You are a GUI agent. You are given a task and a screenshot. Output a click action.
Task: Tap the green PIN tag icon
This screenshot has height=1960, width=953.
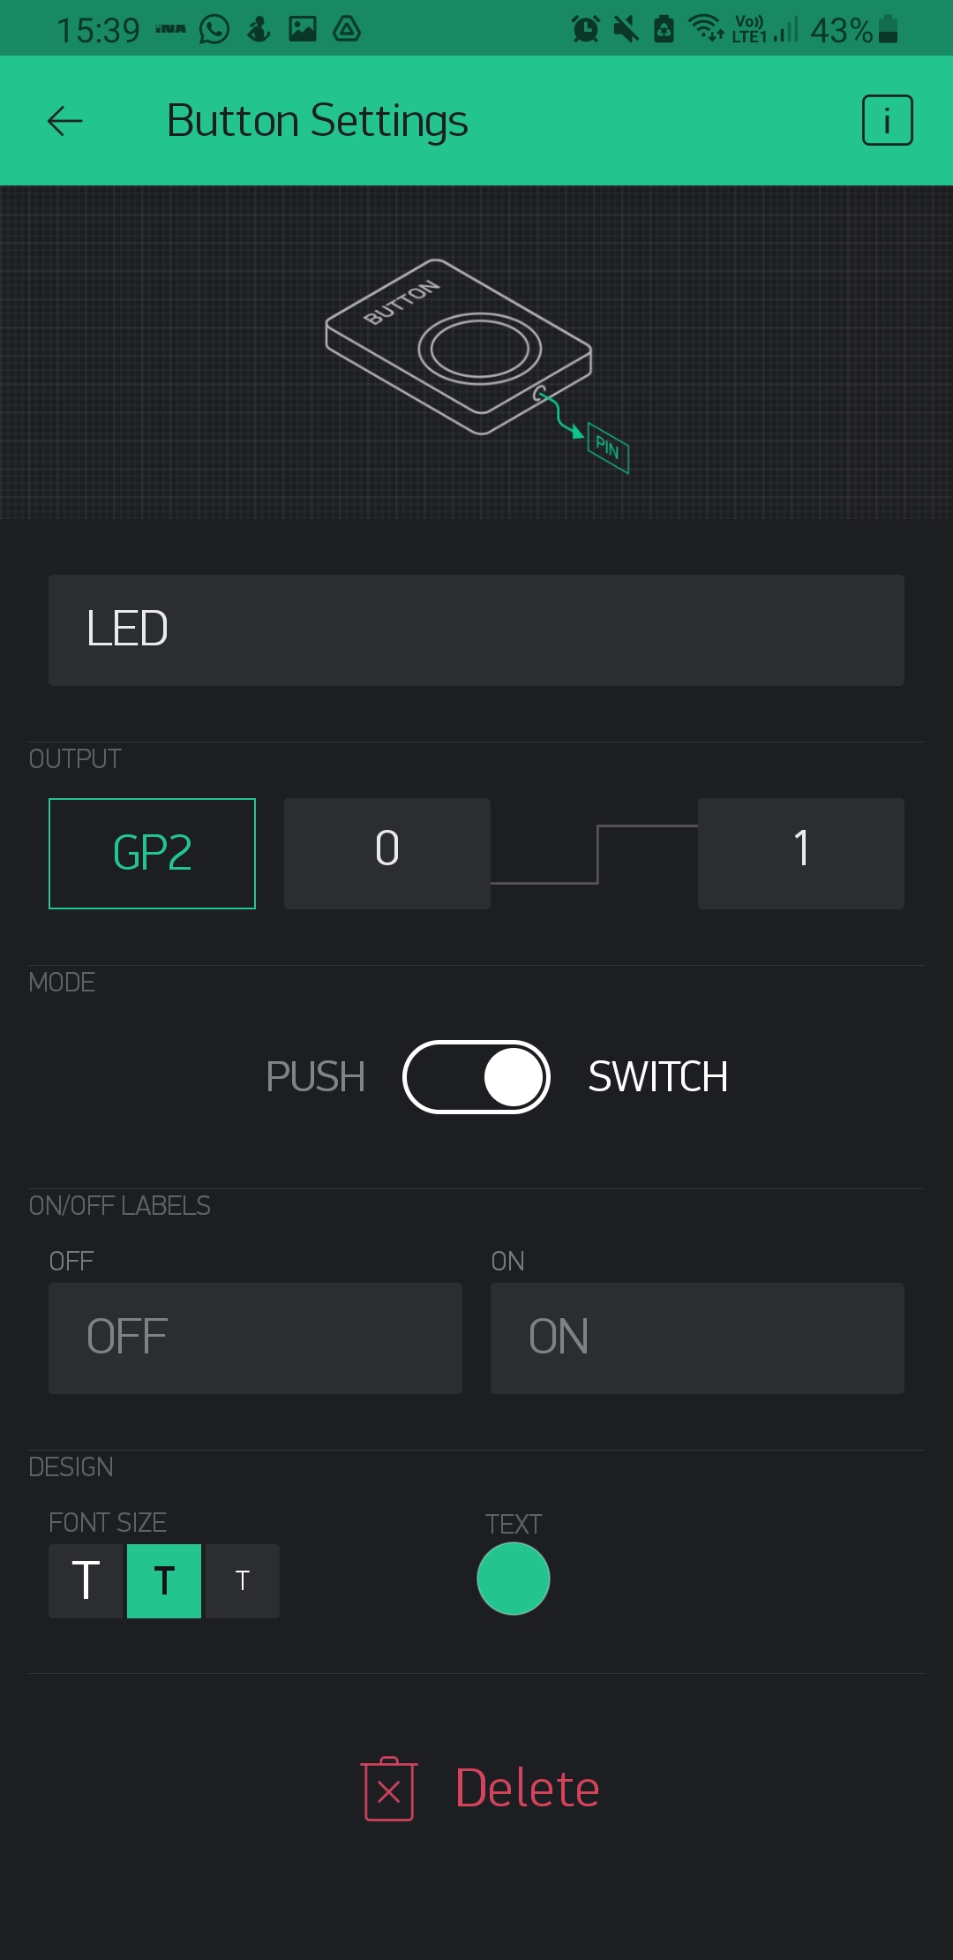coord(608,448)
